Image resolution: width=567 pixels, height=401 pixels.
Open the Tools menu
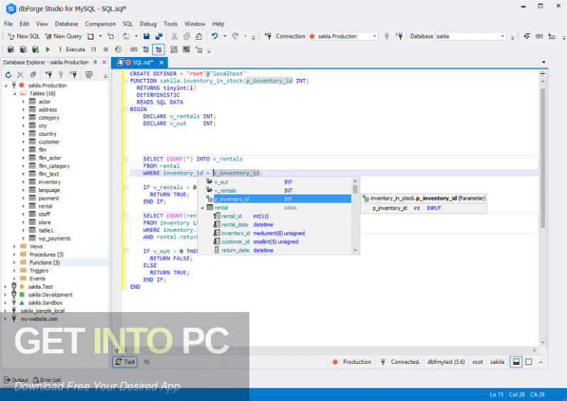point(171,24)
